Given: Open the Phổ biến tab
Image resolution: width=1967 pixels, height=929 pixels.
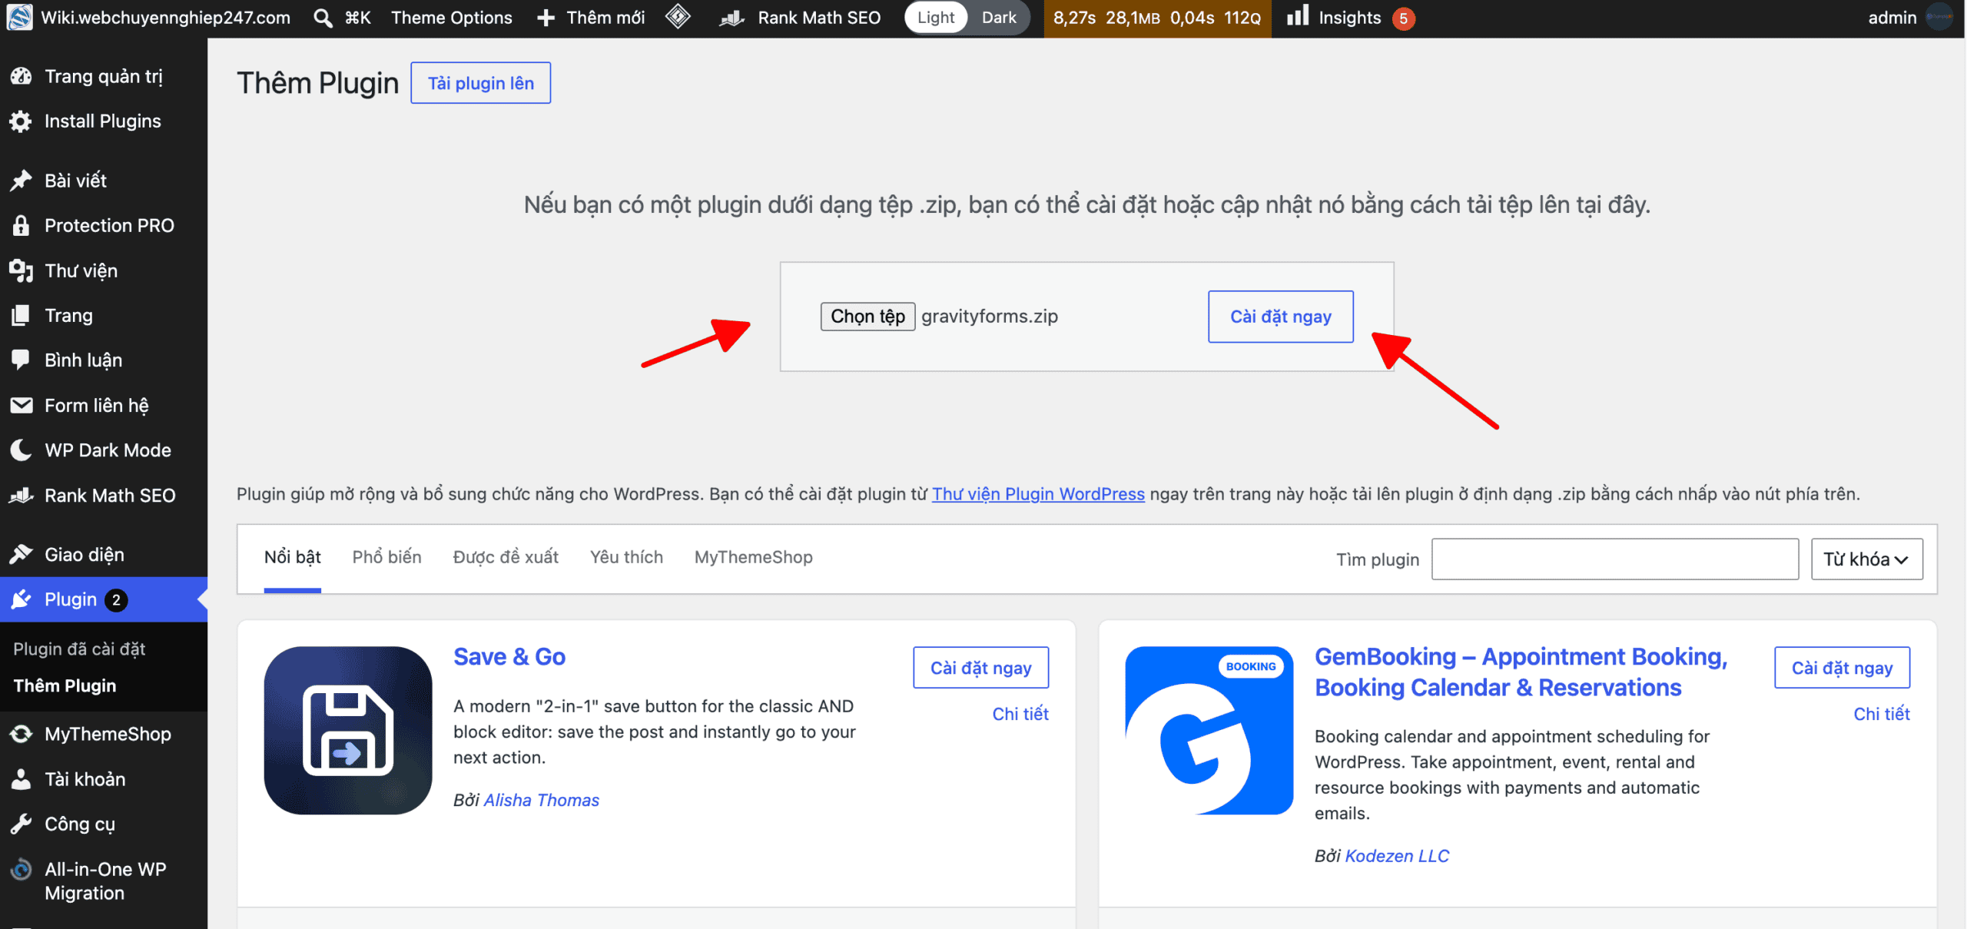Looking at the screenshot, I should [x=386, y=557].
